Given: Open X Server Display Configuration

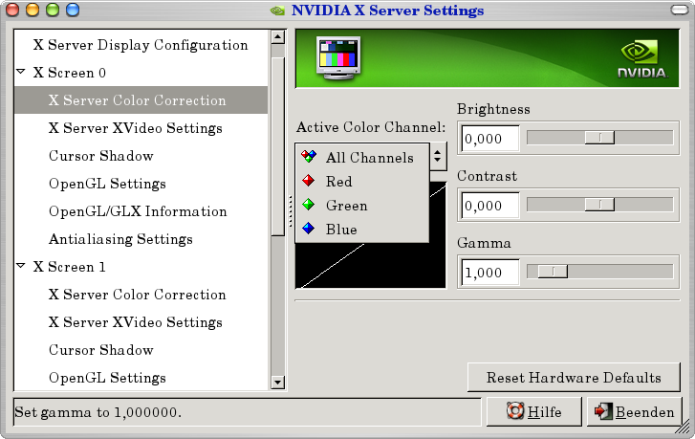Looking at the screenshot, I should 141,45.
